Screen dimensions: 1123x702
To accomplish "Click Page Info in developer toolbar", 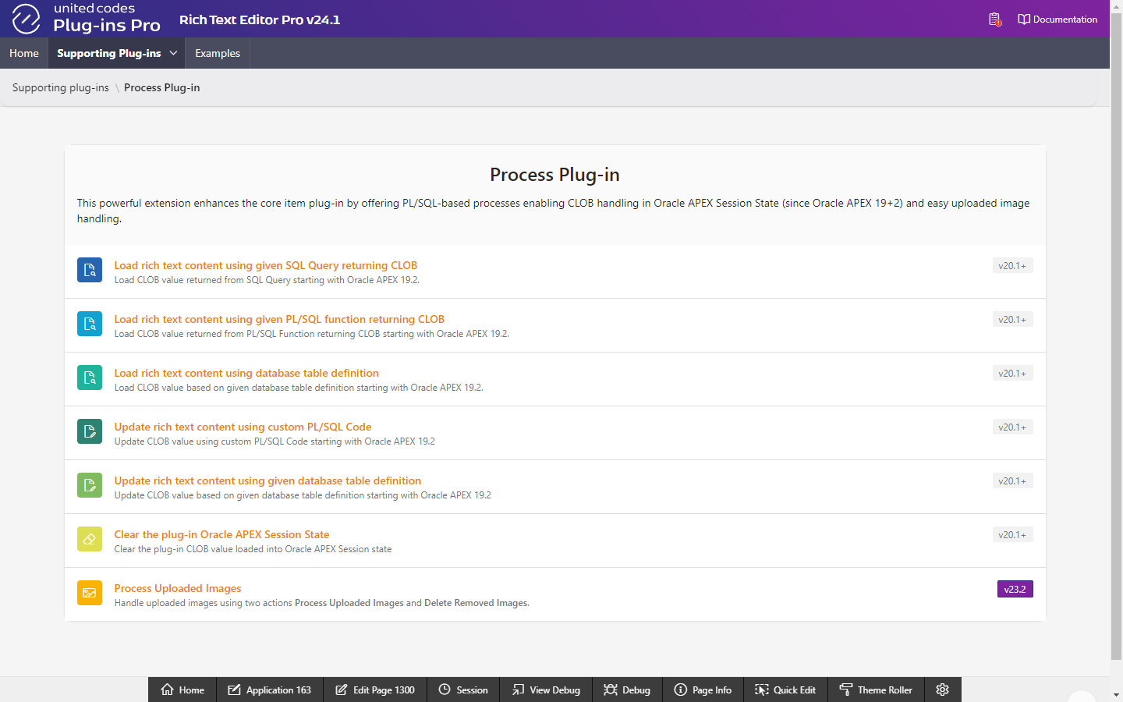I will click(x=703, y=690).
